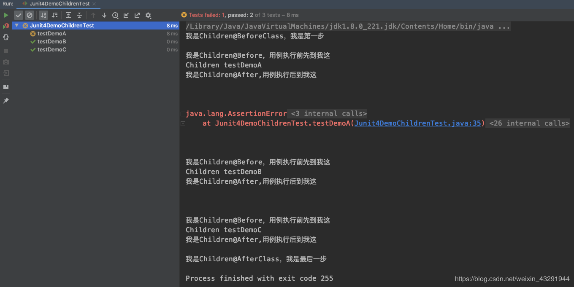This screenshot has height=287, width=574.
Task: Click the java command path line
Action: 348,27
